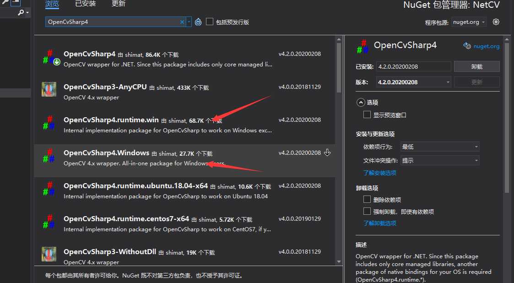This screenshot has height=283, width=514.
Task: Enable the include prerelease checkbox
Action: point(210,22)
